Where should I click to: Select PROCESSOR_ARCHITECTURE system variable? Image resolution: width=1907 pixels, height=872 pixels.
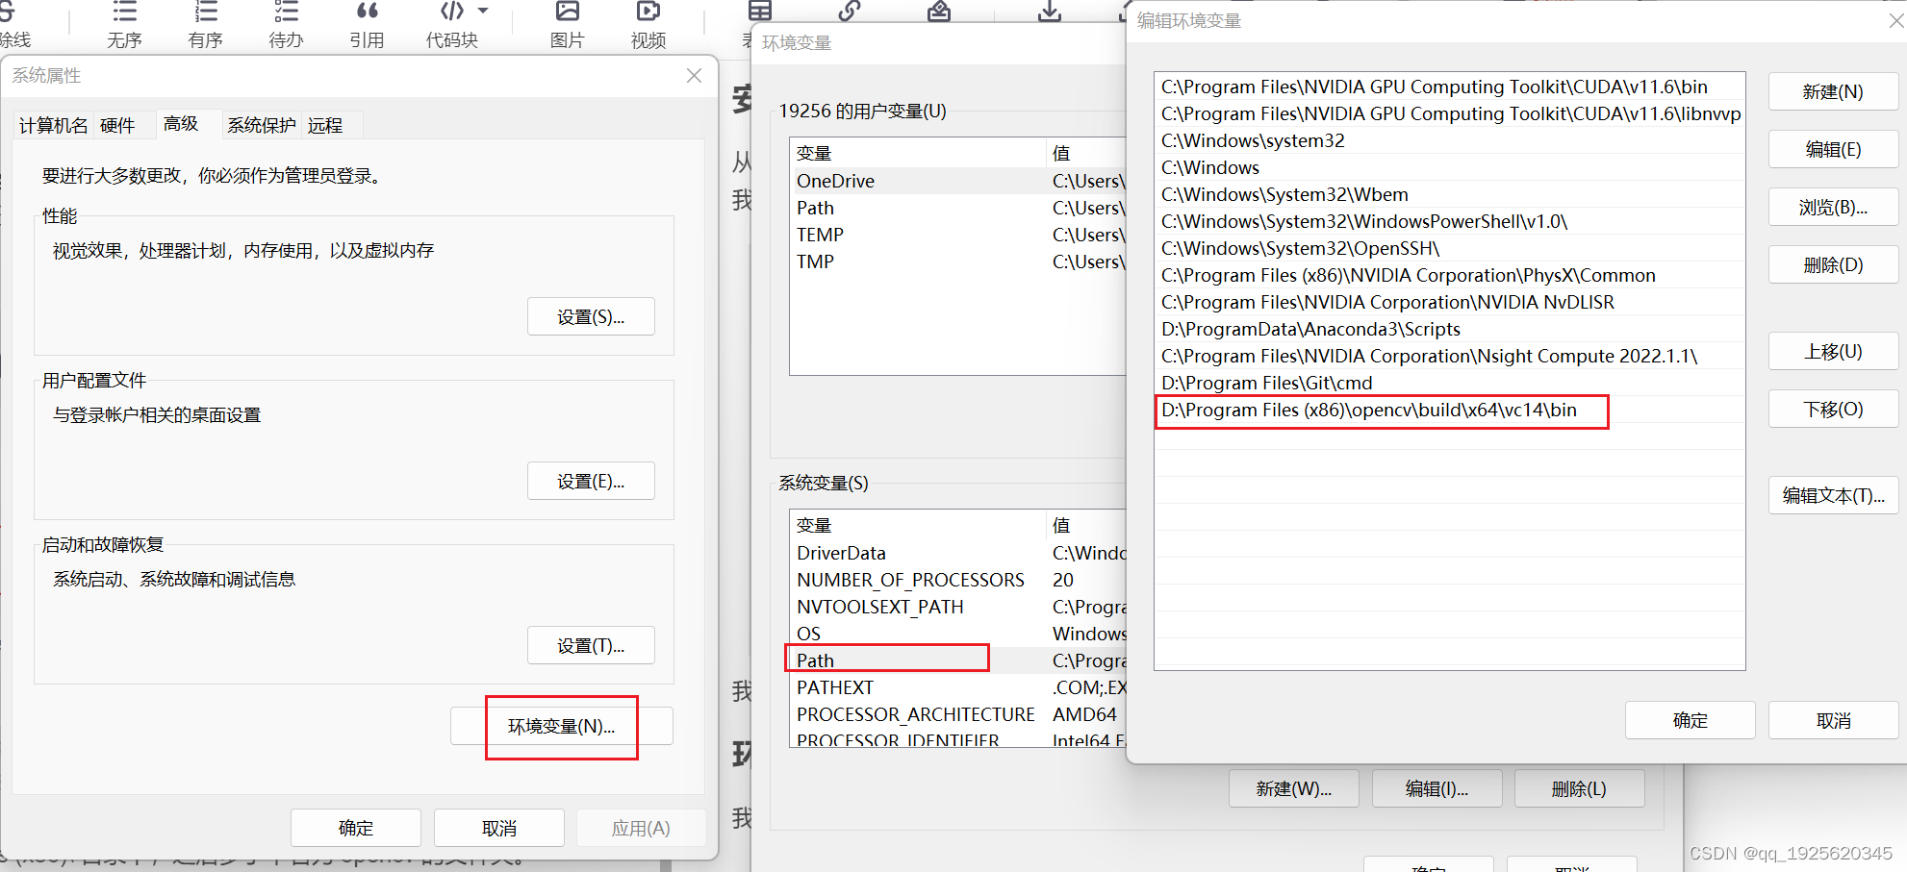pos(957,714)
